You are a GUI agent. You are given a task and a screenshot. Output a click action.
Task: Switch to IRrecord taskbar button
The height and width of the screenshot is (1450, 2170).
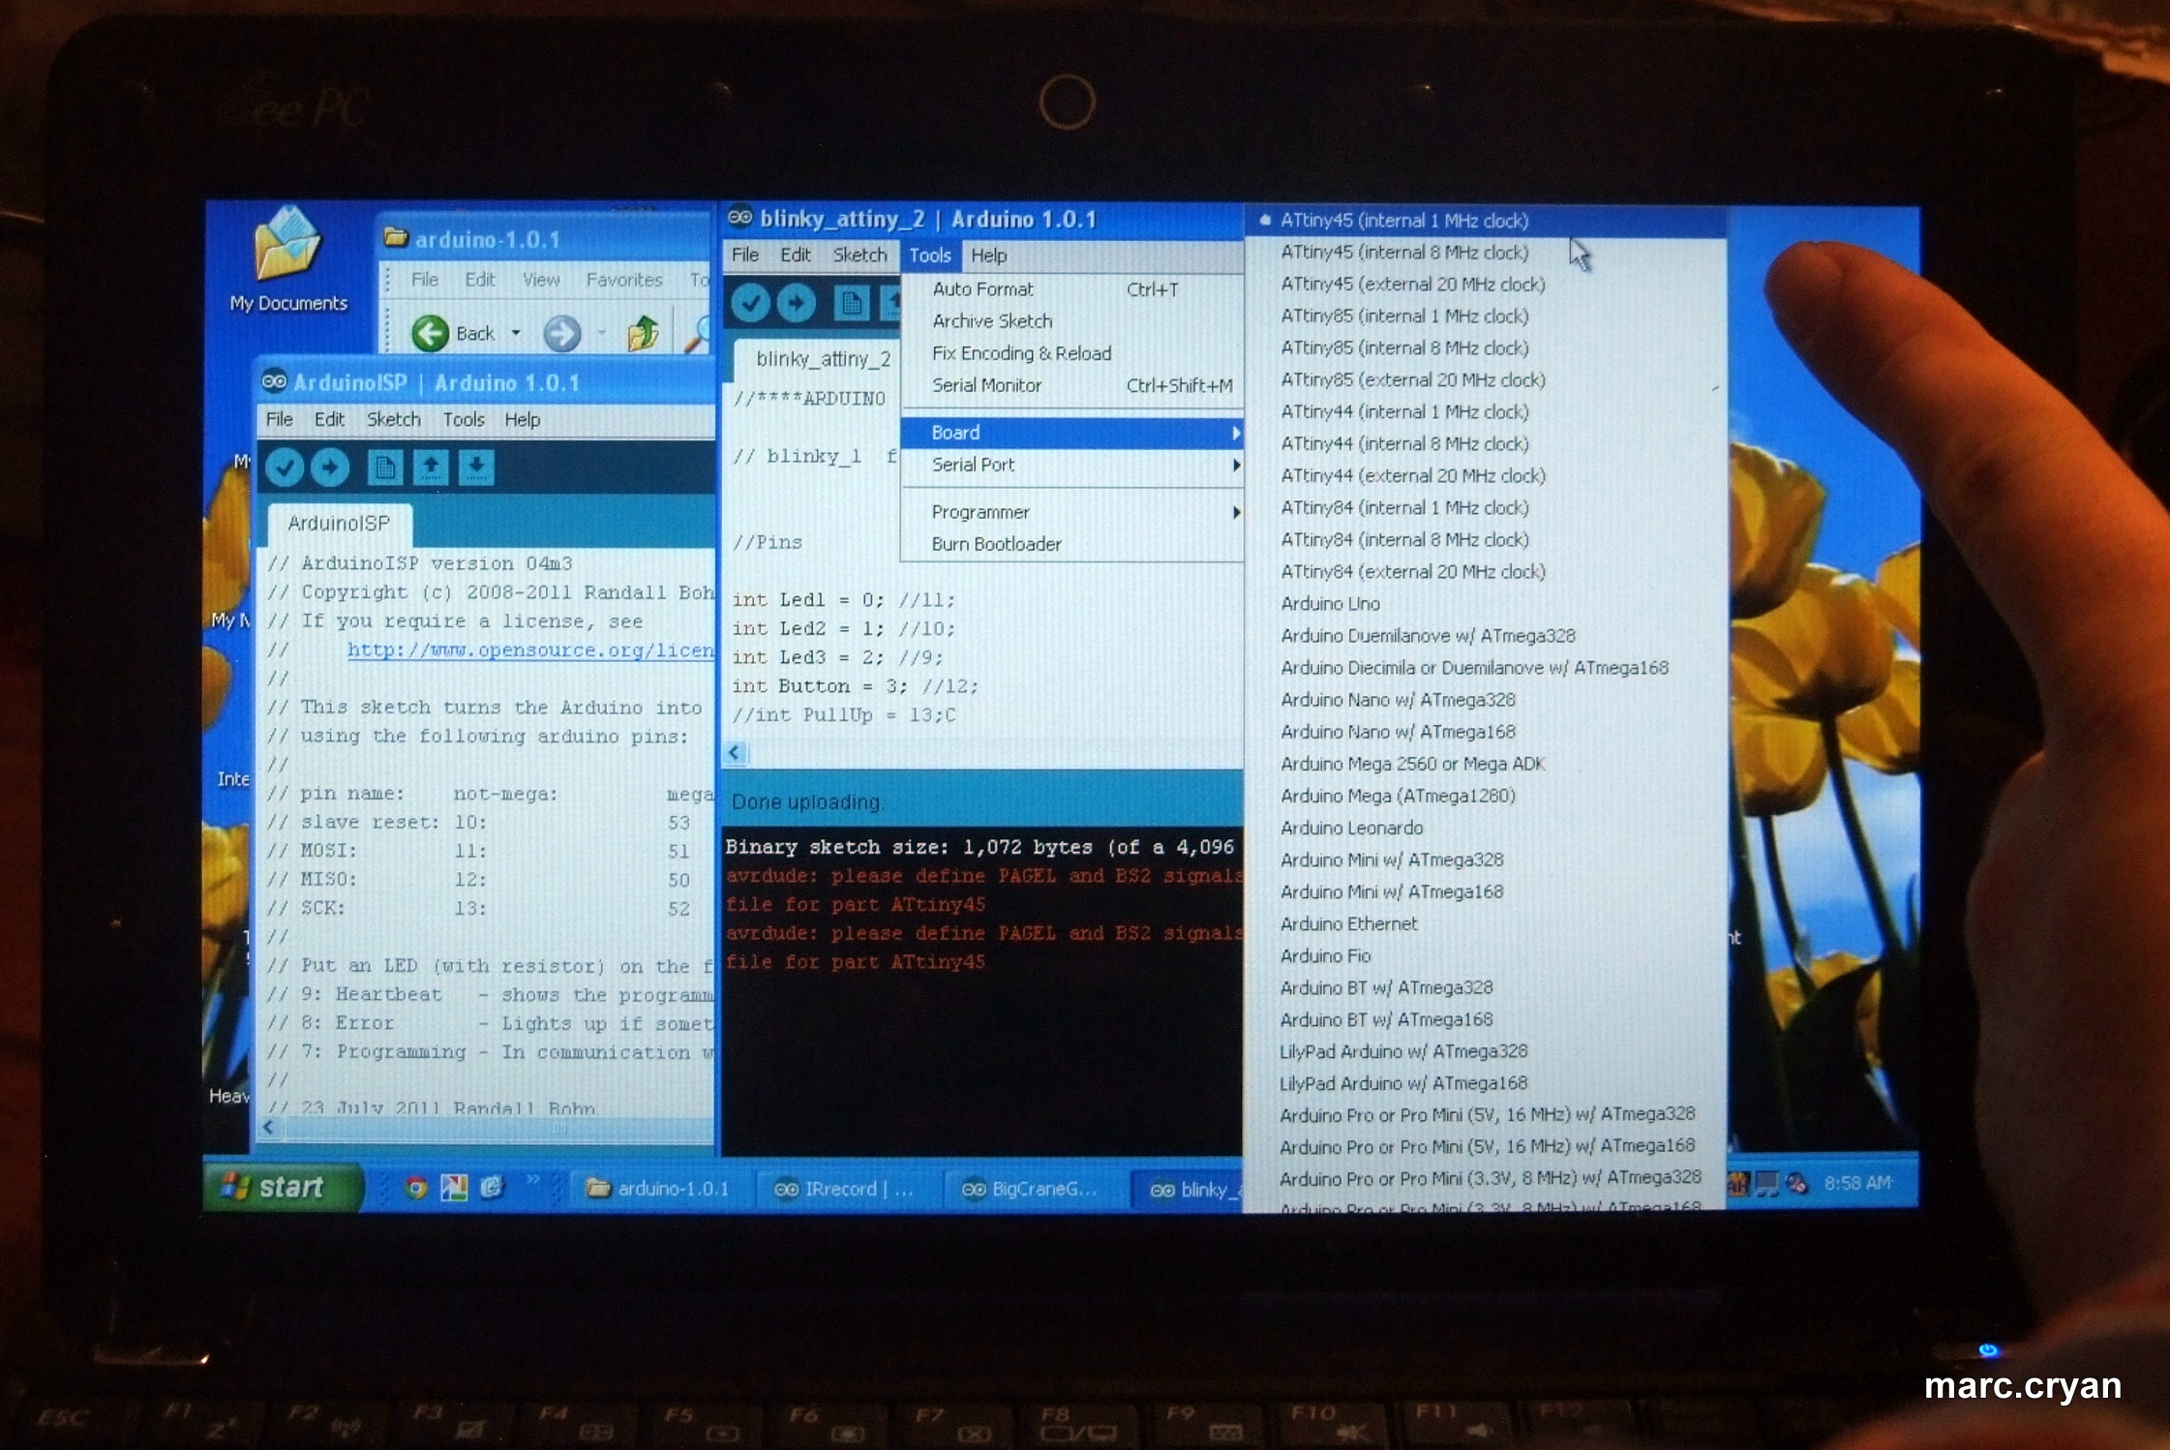(845, 1189)
